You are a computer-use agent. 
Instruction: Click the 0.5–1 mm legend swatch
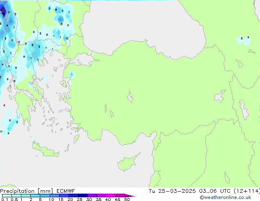tap(16, 196)
